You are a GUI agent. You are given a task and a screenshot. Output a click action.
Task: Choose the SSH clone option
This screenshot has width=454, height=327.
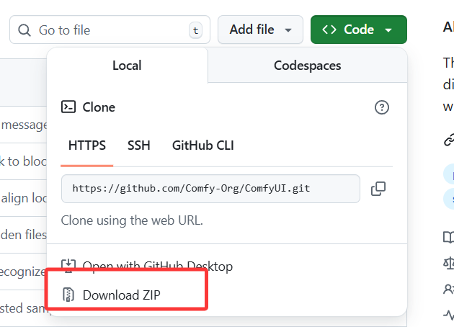pos(139,145)
